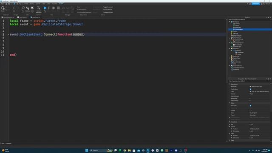Collapse the Data properties section

click(229, 103)
